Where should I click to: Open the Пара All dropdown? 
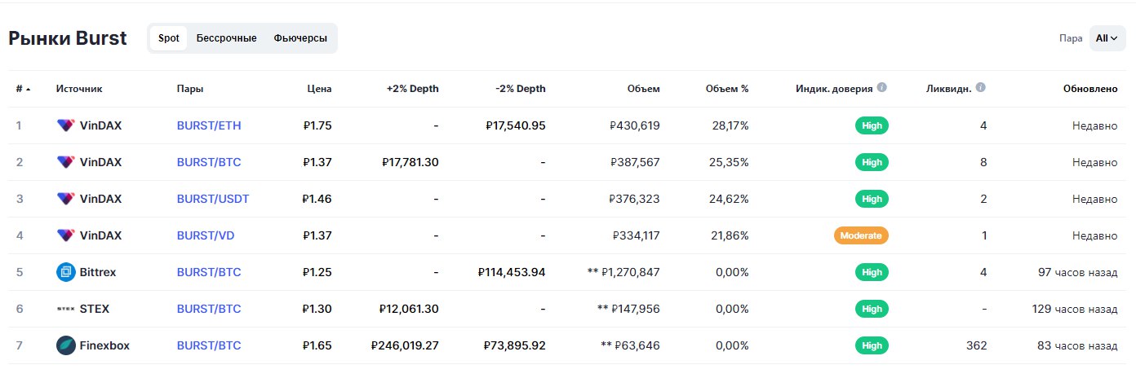coord(1107,38)
